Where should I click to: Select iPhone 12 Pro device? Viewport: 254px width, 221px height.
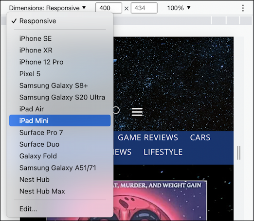[60, 62]
